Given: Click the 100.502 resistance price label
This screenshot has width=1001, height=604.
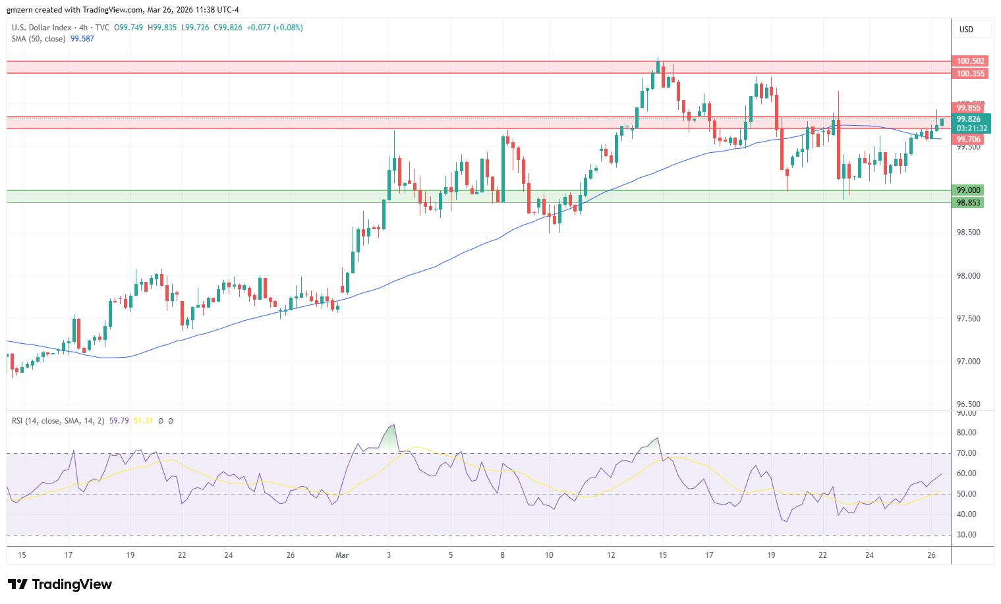Looking at the screenshot, I should 970,61.
